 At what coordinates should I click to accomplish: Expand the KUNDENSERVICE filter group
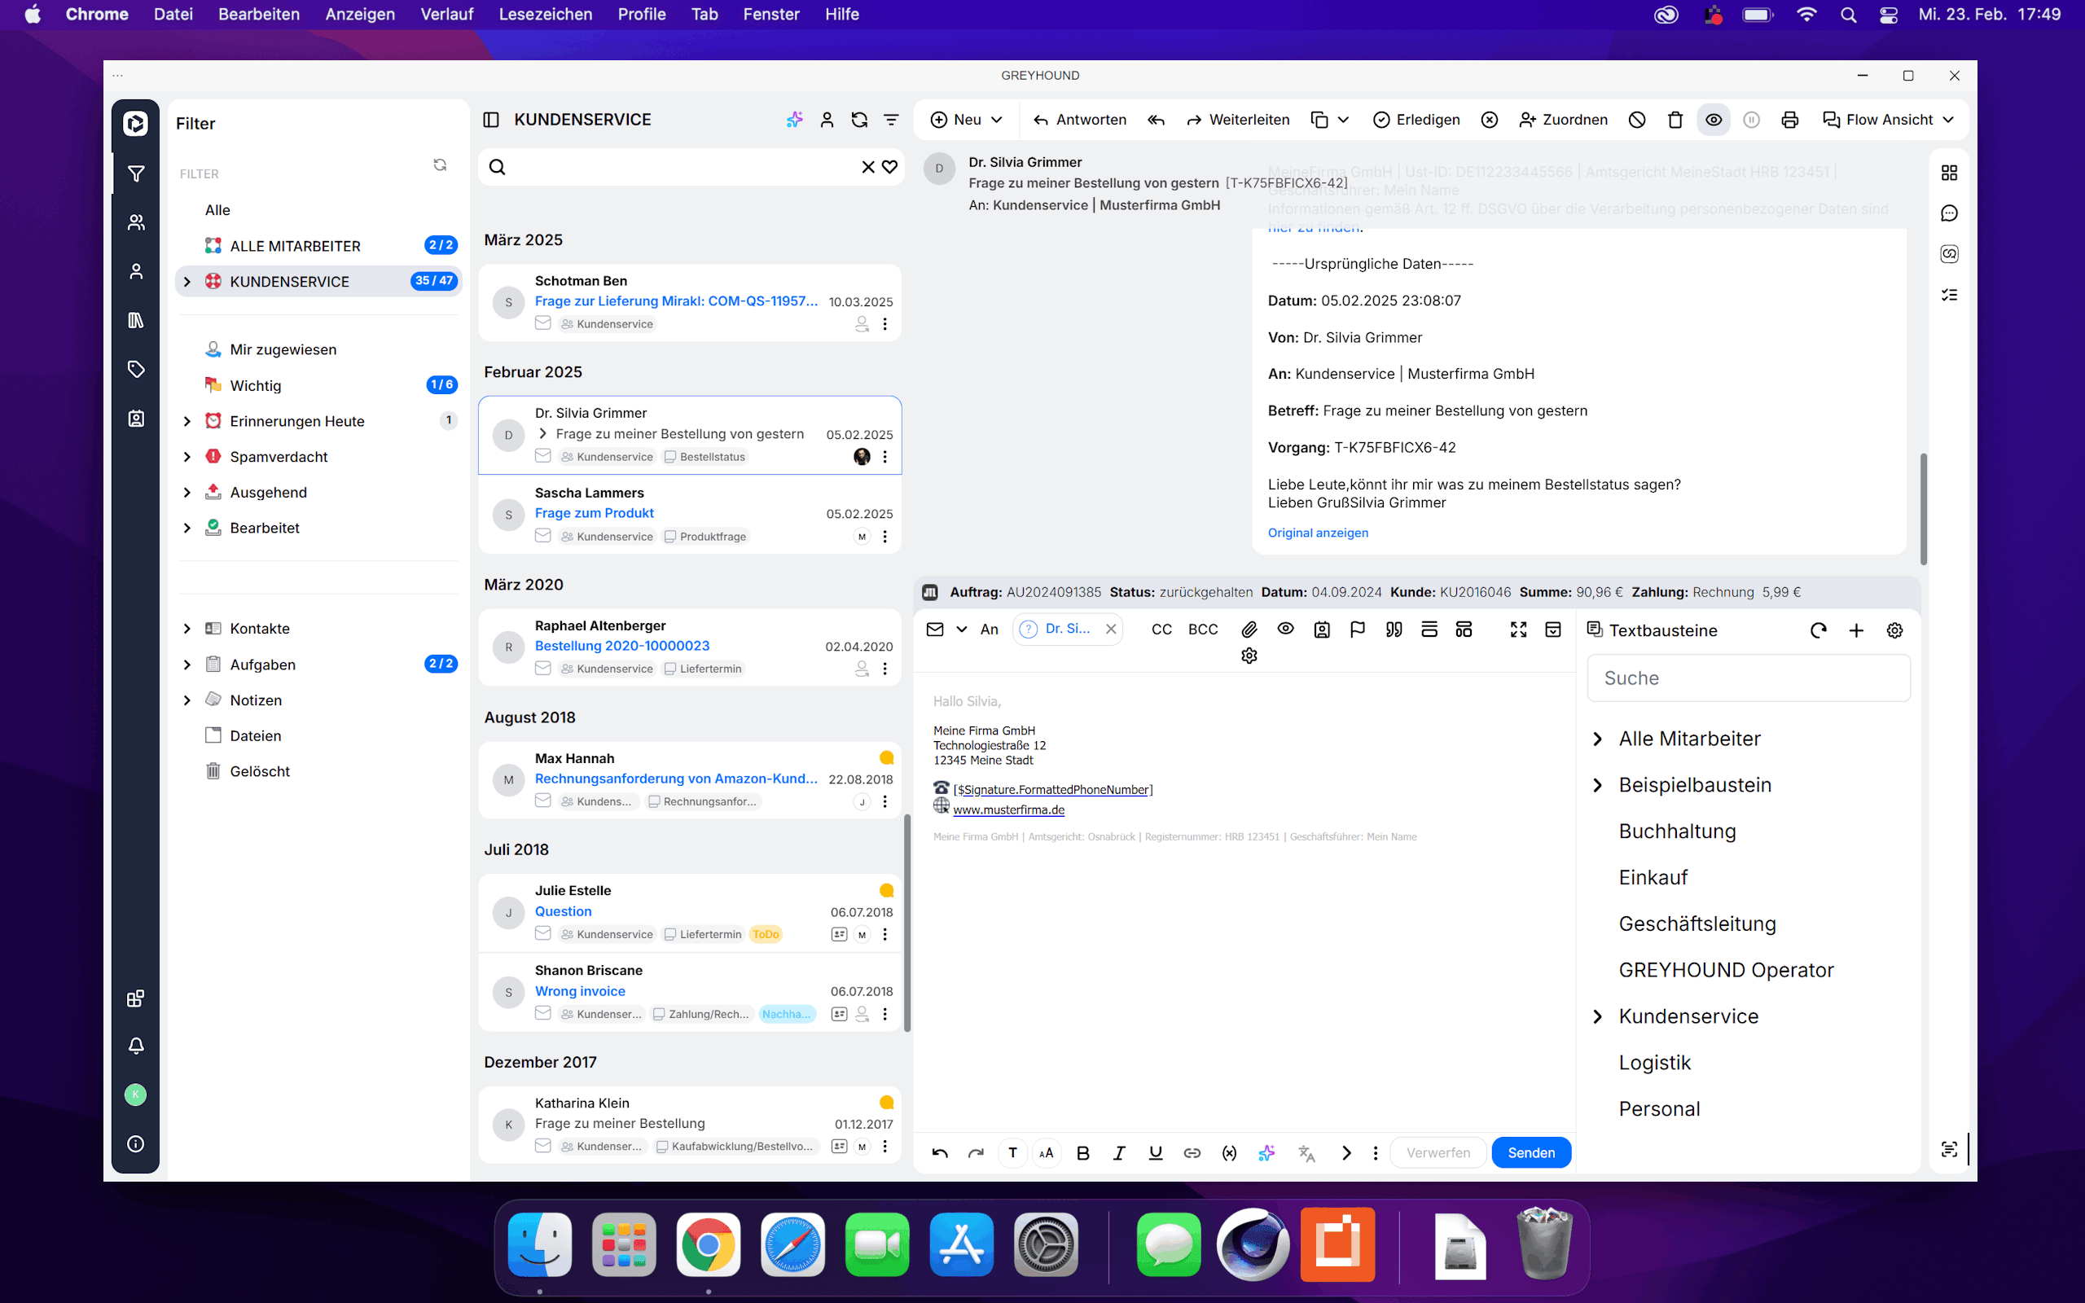click(187, 282)
